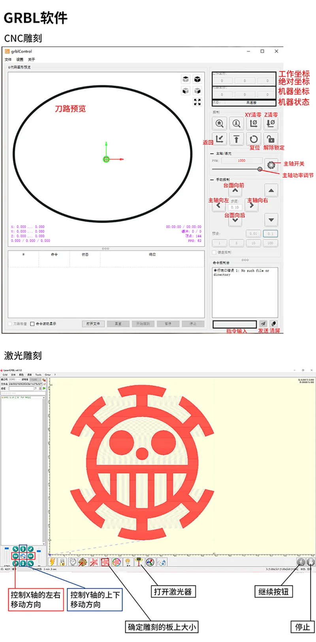Open the 关于 menu in grblControl
This screenshot has width=316, height=642.
31,60
